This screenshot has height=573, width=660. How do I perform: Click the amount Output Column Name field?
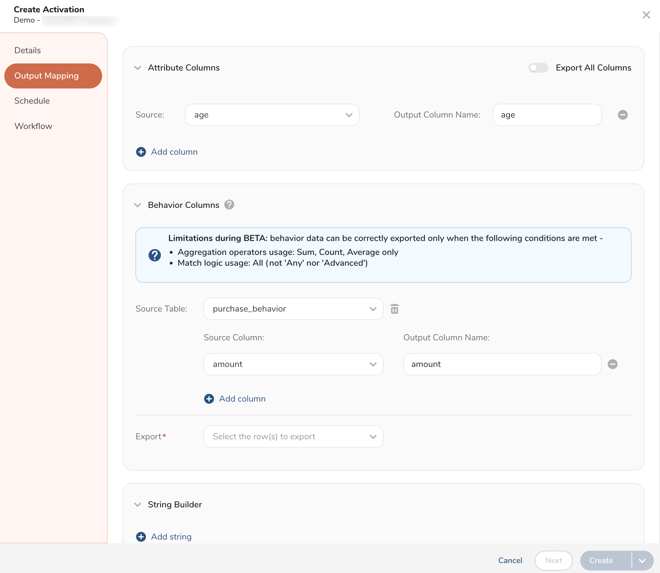tap(502, 364)
